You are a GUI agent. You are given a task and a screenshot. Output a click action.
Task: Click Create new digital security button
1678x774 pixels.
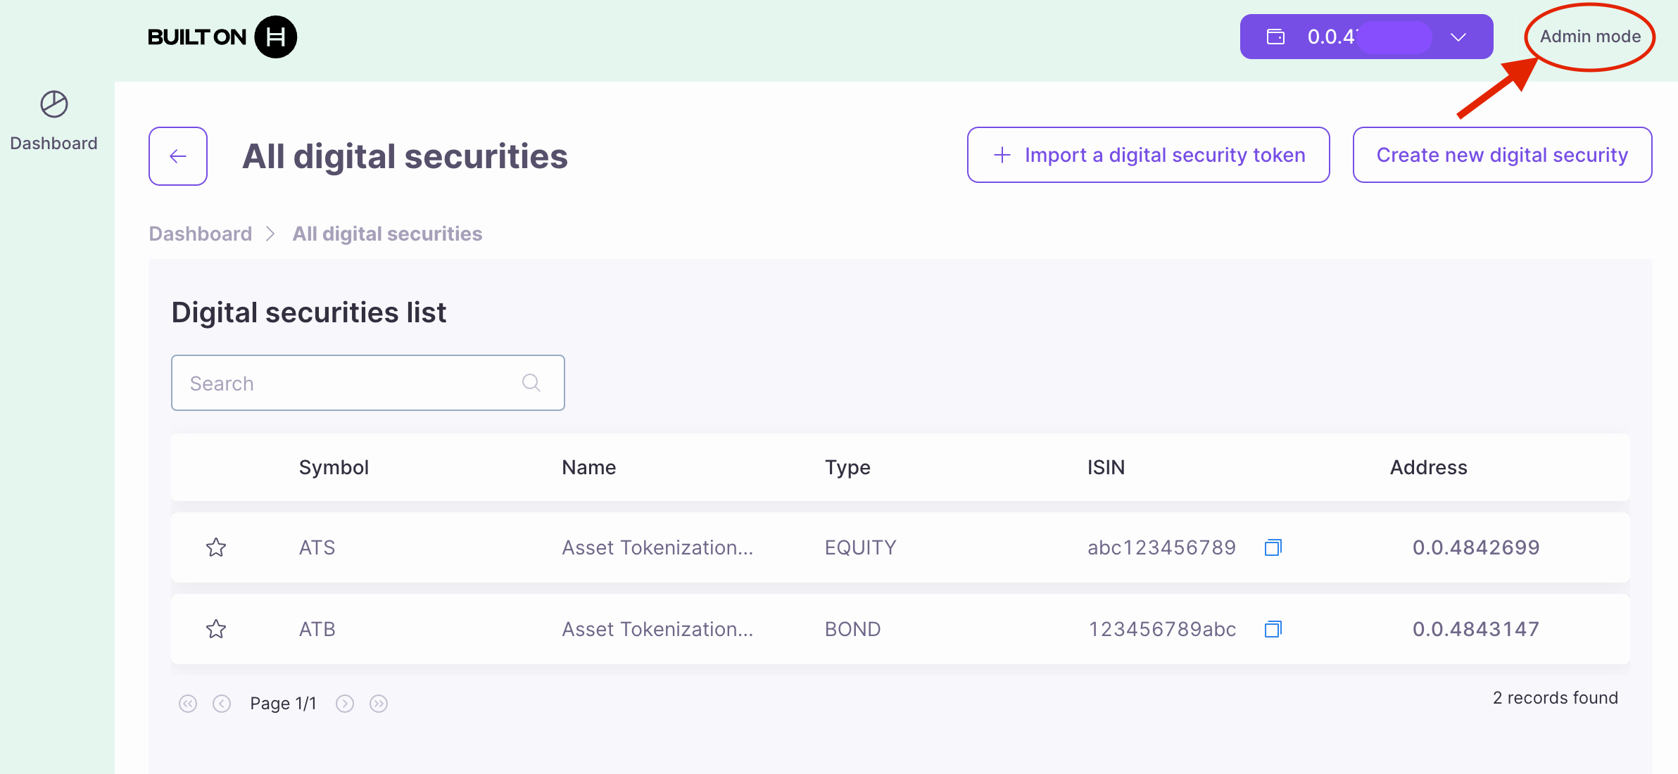coord(1502,155)
